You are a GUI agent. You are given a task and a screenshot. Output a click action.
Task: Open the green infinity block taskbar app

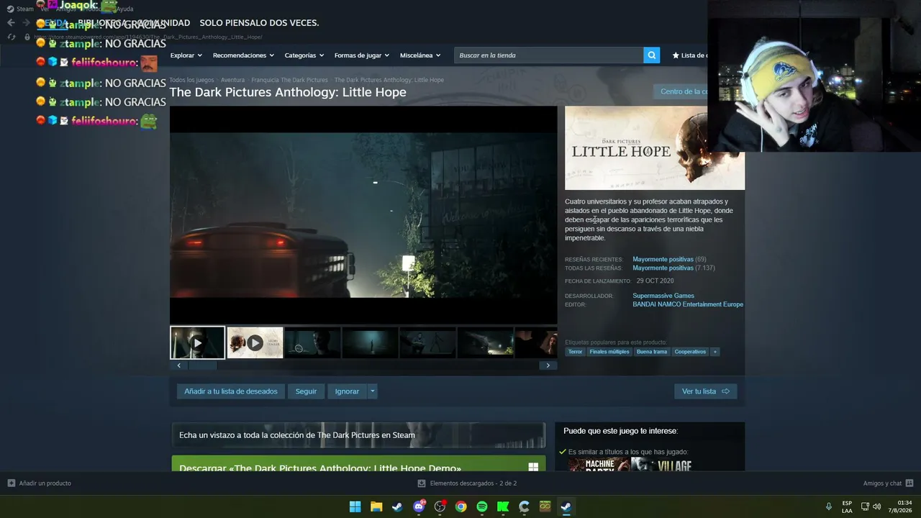point(545,506)
